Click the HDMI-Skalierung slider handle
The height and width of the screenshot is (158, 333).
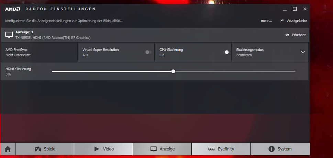coord(173,71)
